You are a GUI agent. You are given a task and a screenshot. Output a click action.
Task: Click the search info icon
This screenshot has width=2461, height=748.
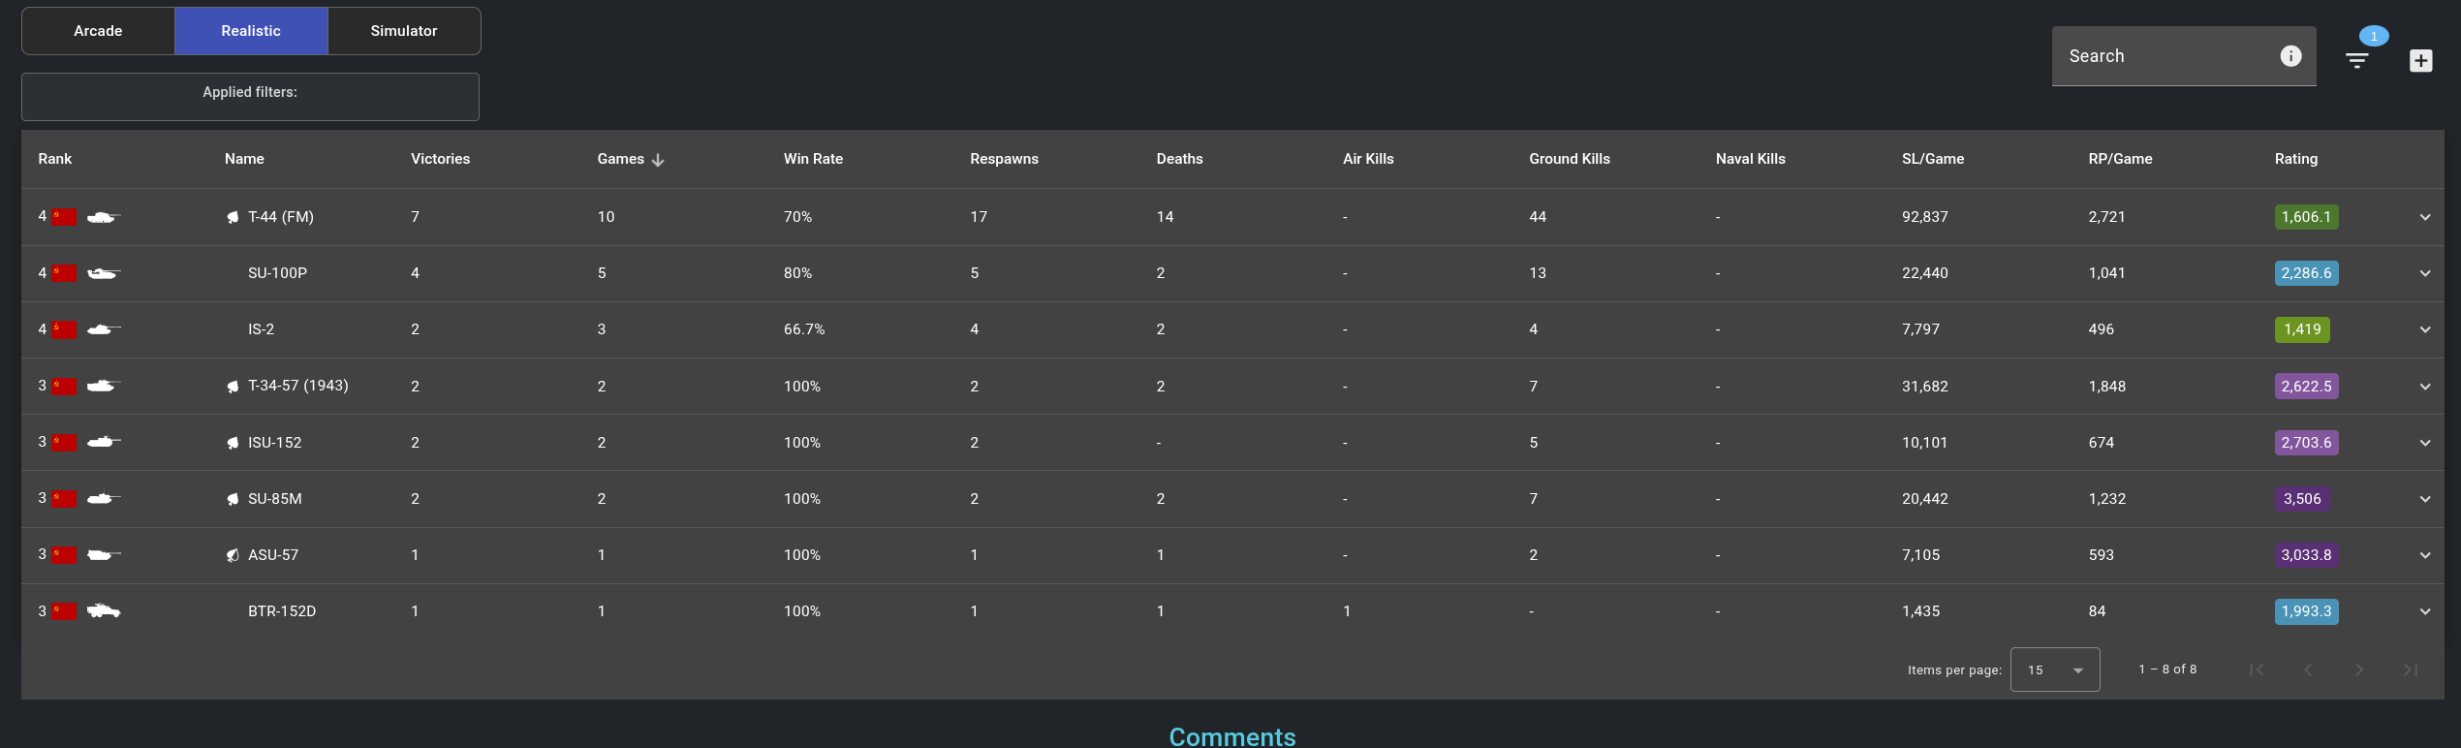2290,56
